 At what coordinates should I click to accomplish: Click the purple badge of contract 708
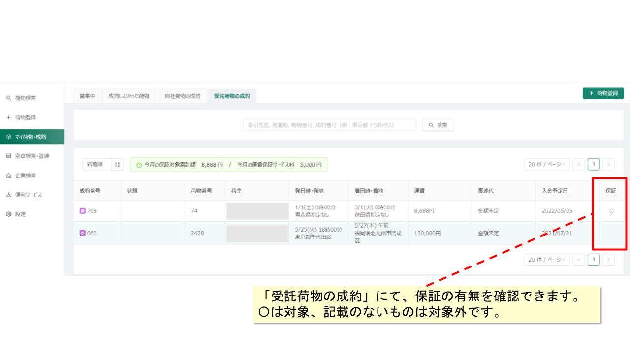83,211
